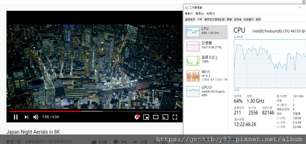Open the 選項(O) menu in Task Manager
Image resolution: width=306 pixels, height=144 pixels.
click(x=200, y=14)
